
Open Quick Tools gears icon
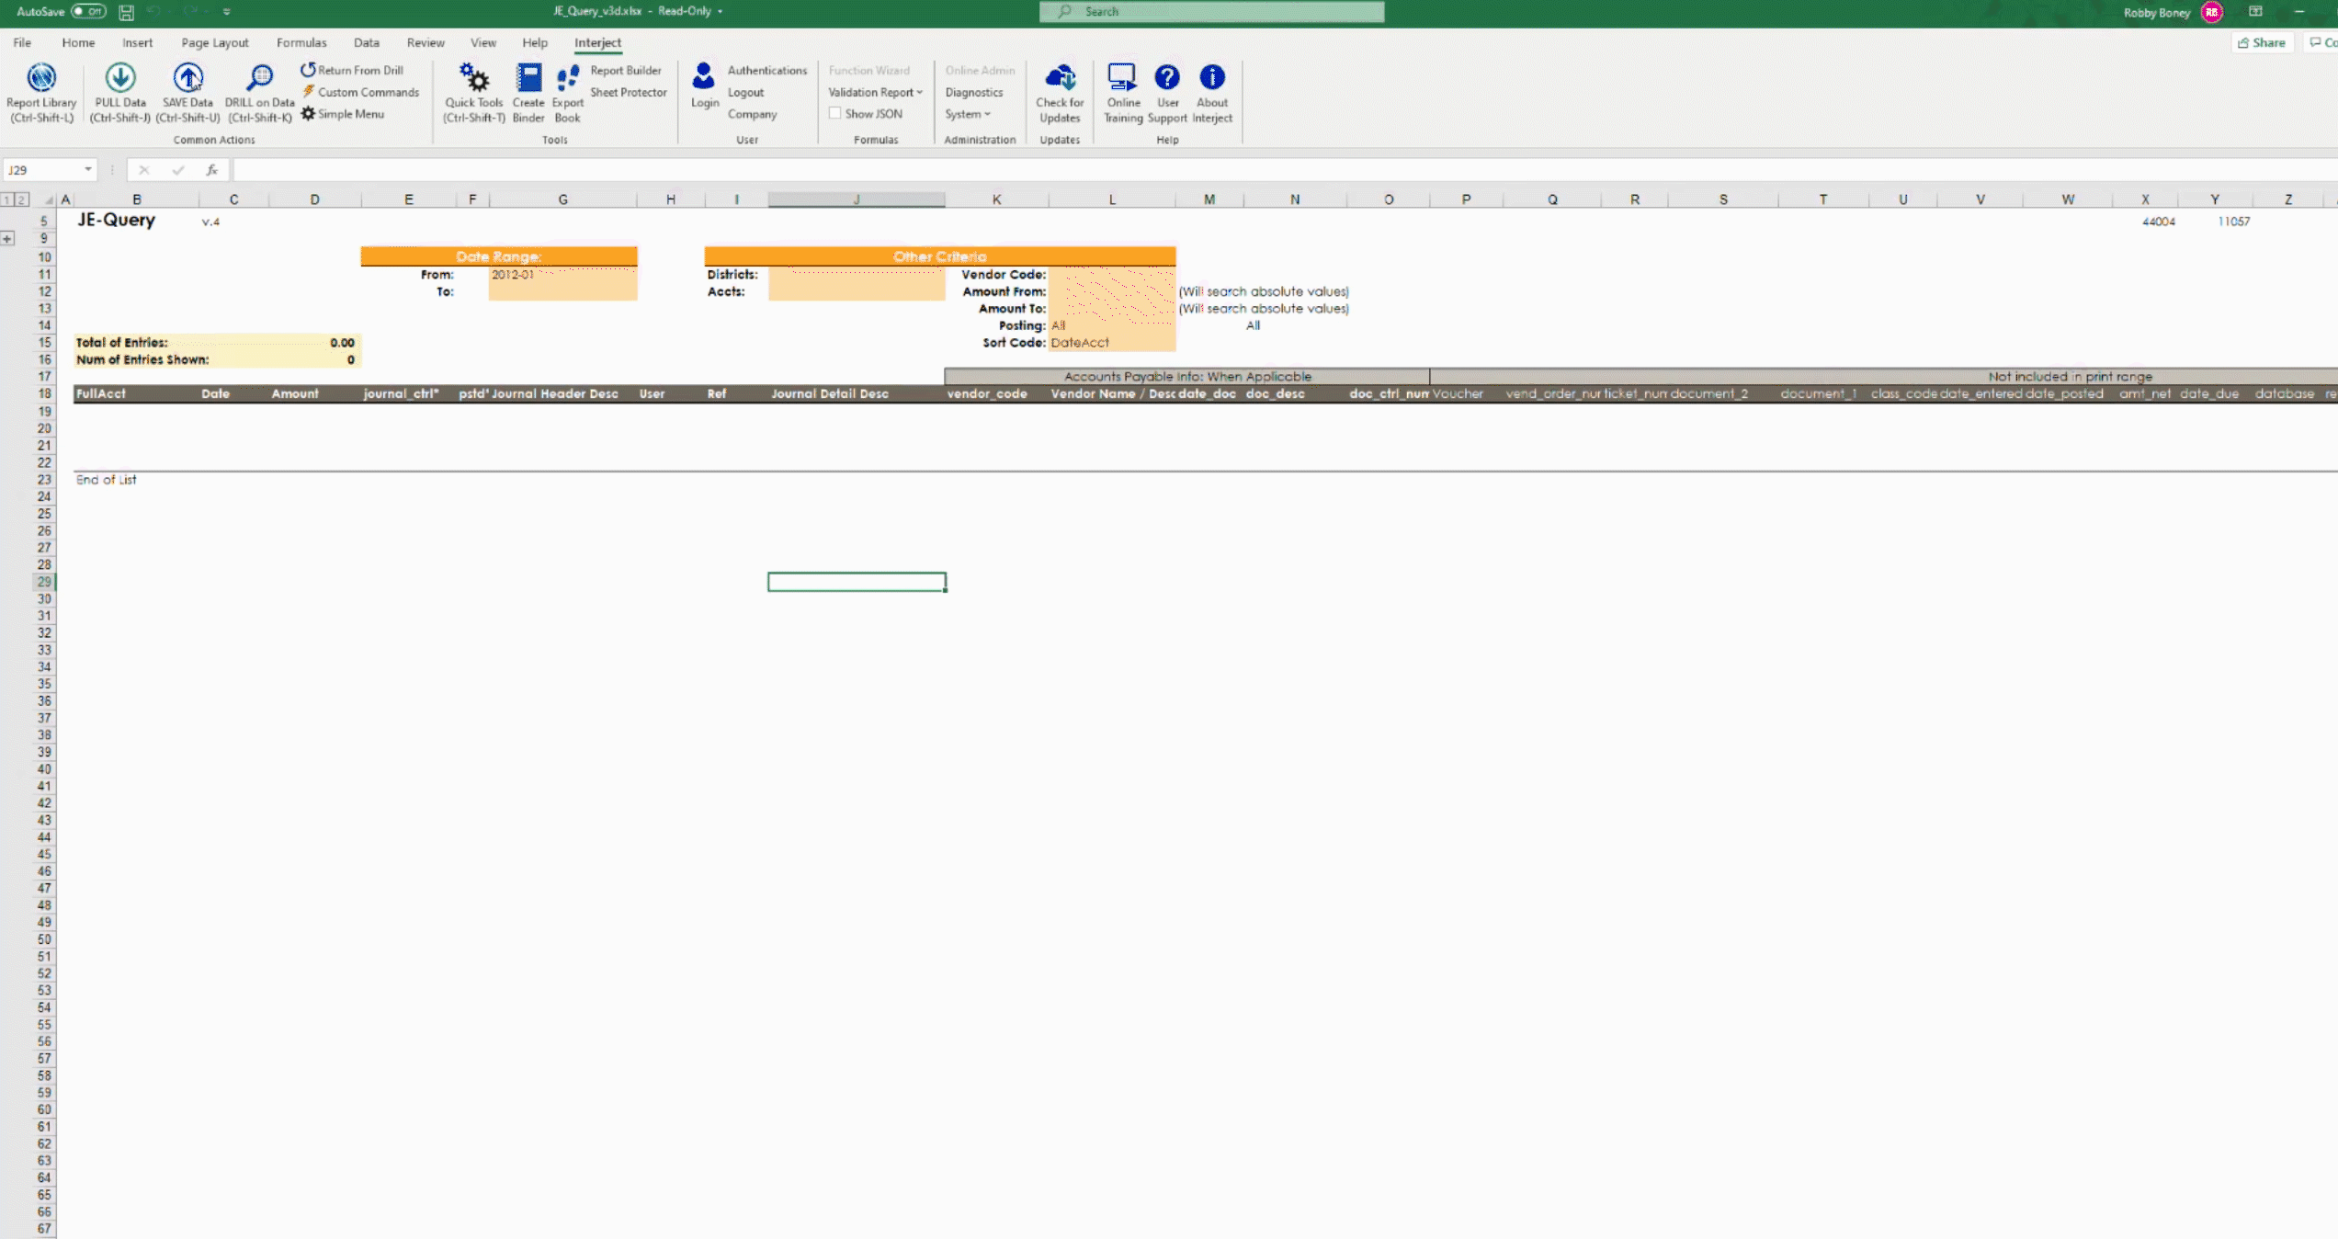click(474, 78)
